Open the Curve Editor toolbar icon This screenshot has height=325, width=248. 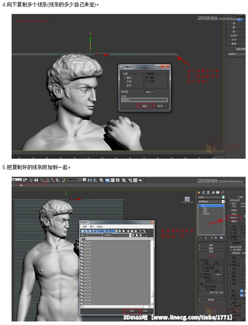pyautogui.click(x=113, y=180)
